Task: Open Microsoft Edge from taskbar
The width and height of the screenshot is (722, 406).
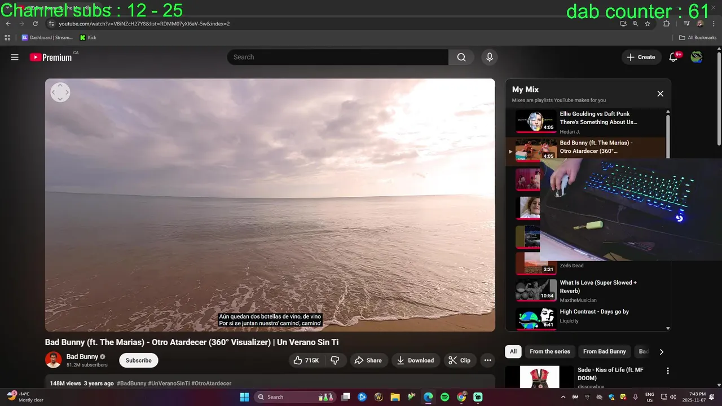Action: tap(428, 397)
